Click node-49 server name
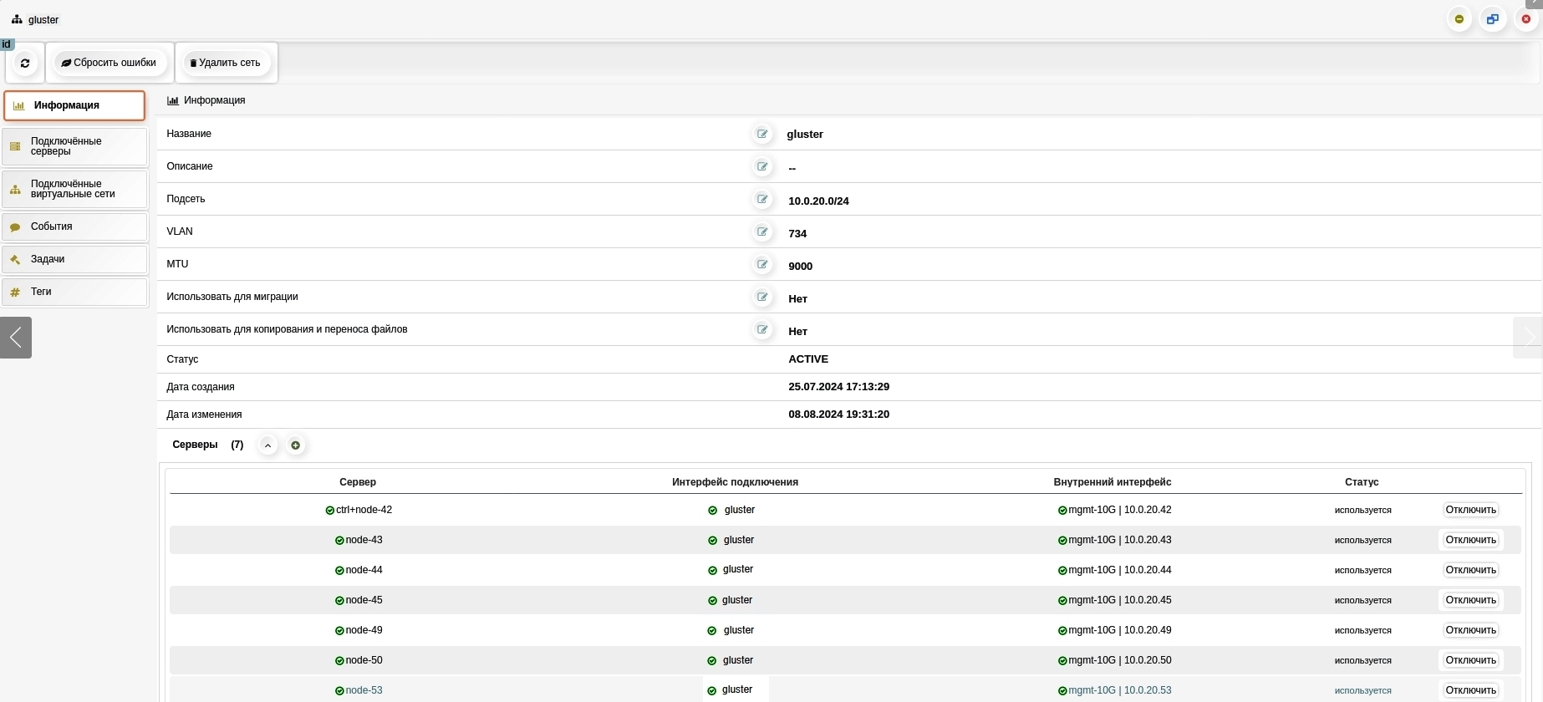 (364, 630)
